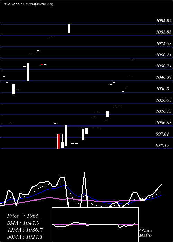
Task: Click the 997.01 price axis label
Action: point(163,134)
